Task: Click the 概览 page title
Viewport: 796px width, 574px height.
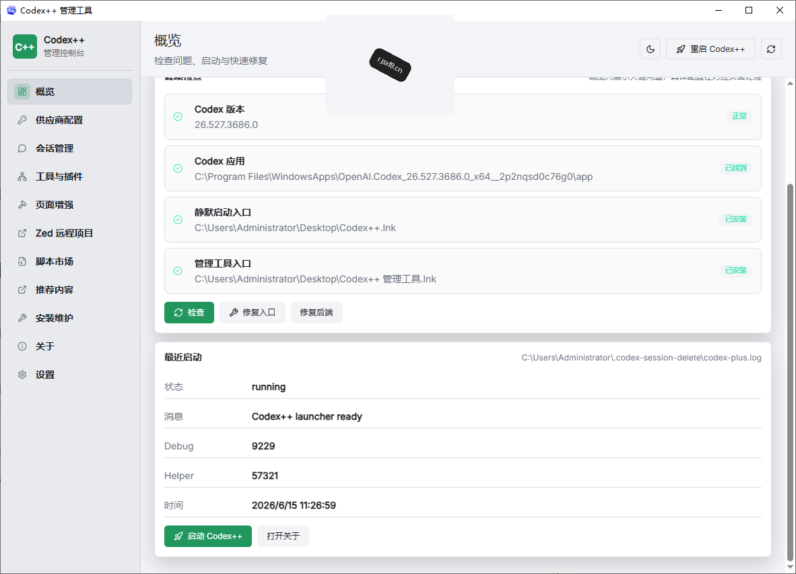Action: [168, 40]
